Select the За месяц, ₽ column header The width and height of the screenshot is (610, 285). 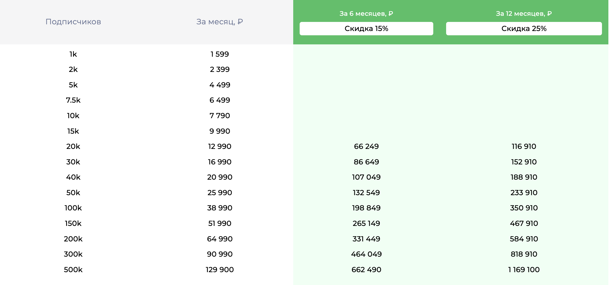point(220,22)
